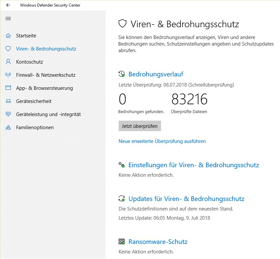280x259 pixels.
Task: Click the Viren- & Bedrohungsschutz page heading
Action: (185, 24)
